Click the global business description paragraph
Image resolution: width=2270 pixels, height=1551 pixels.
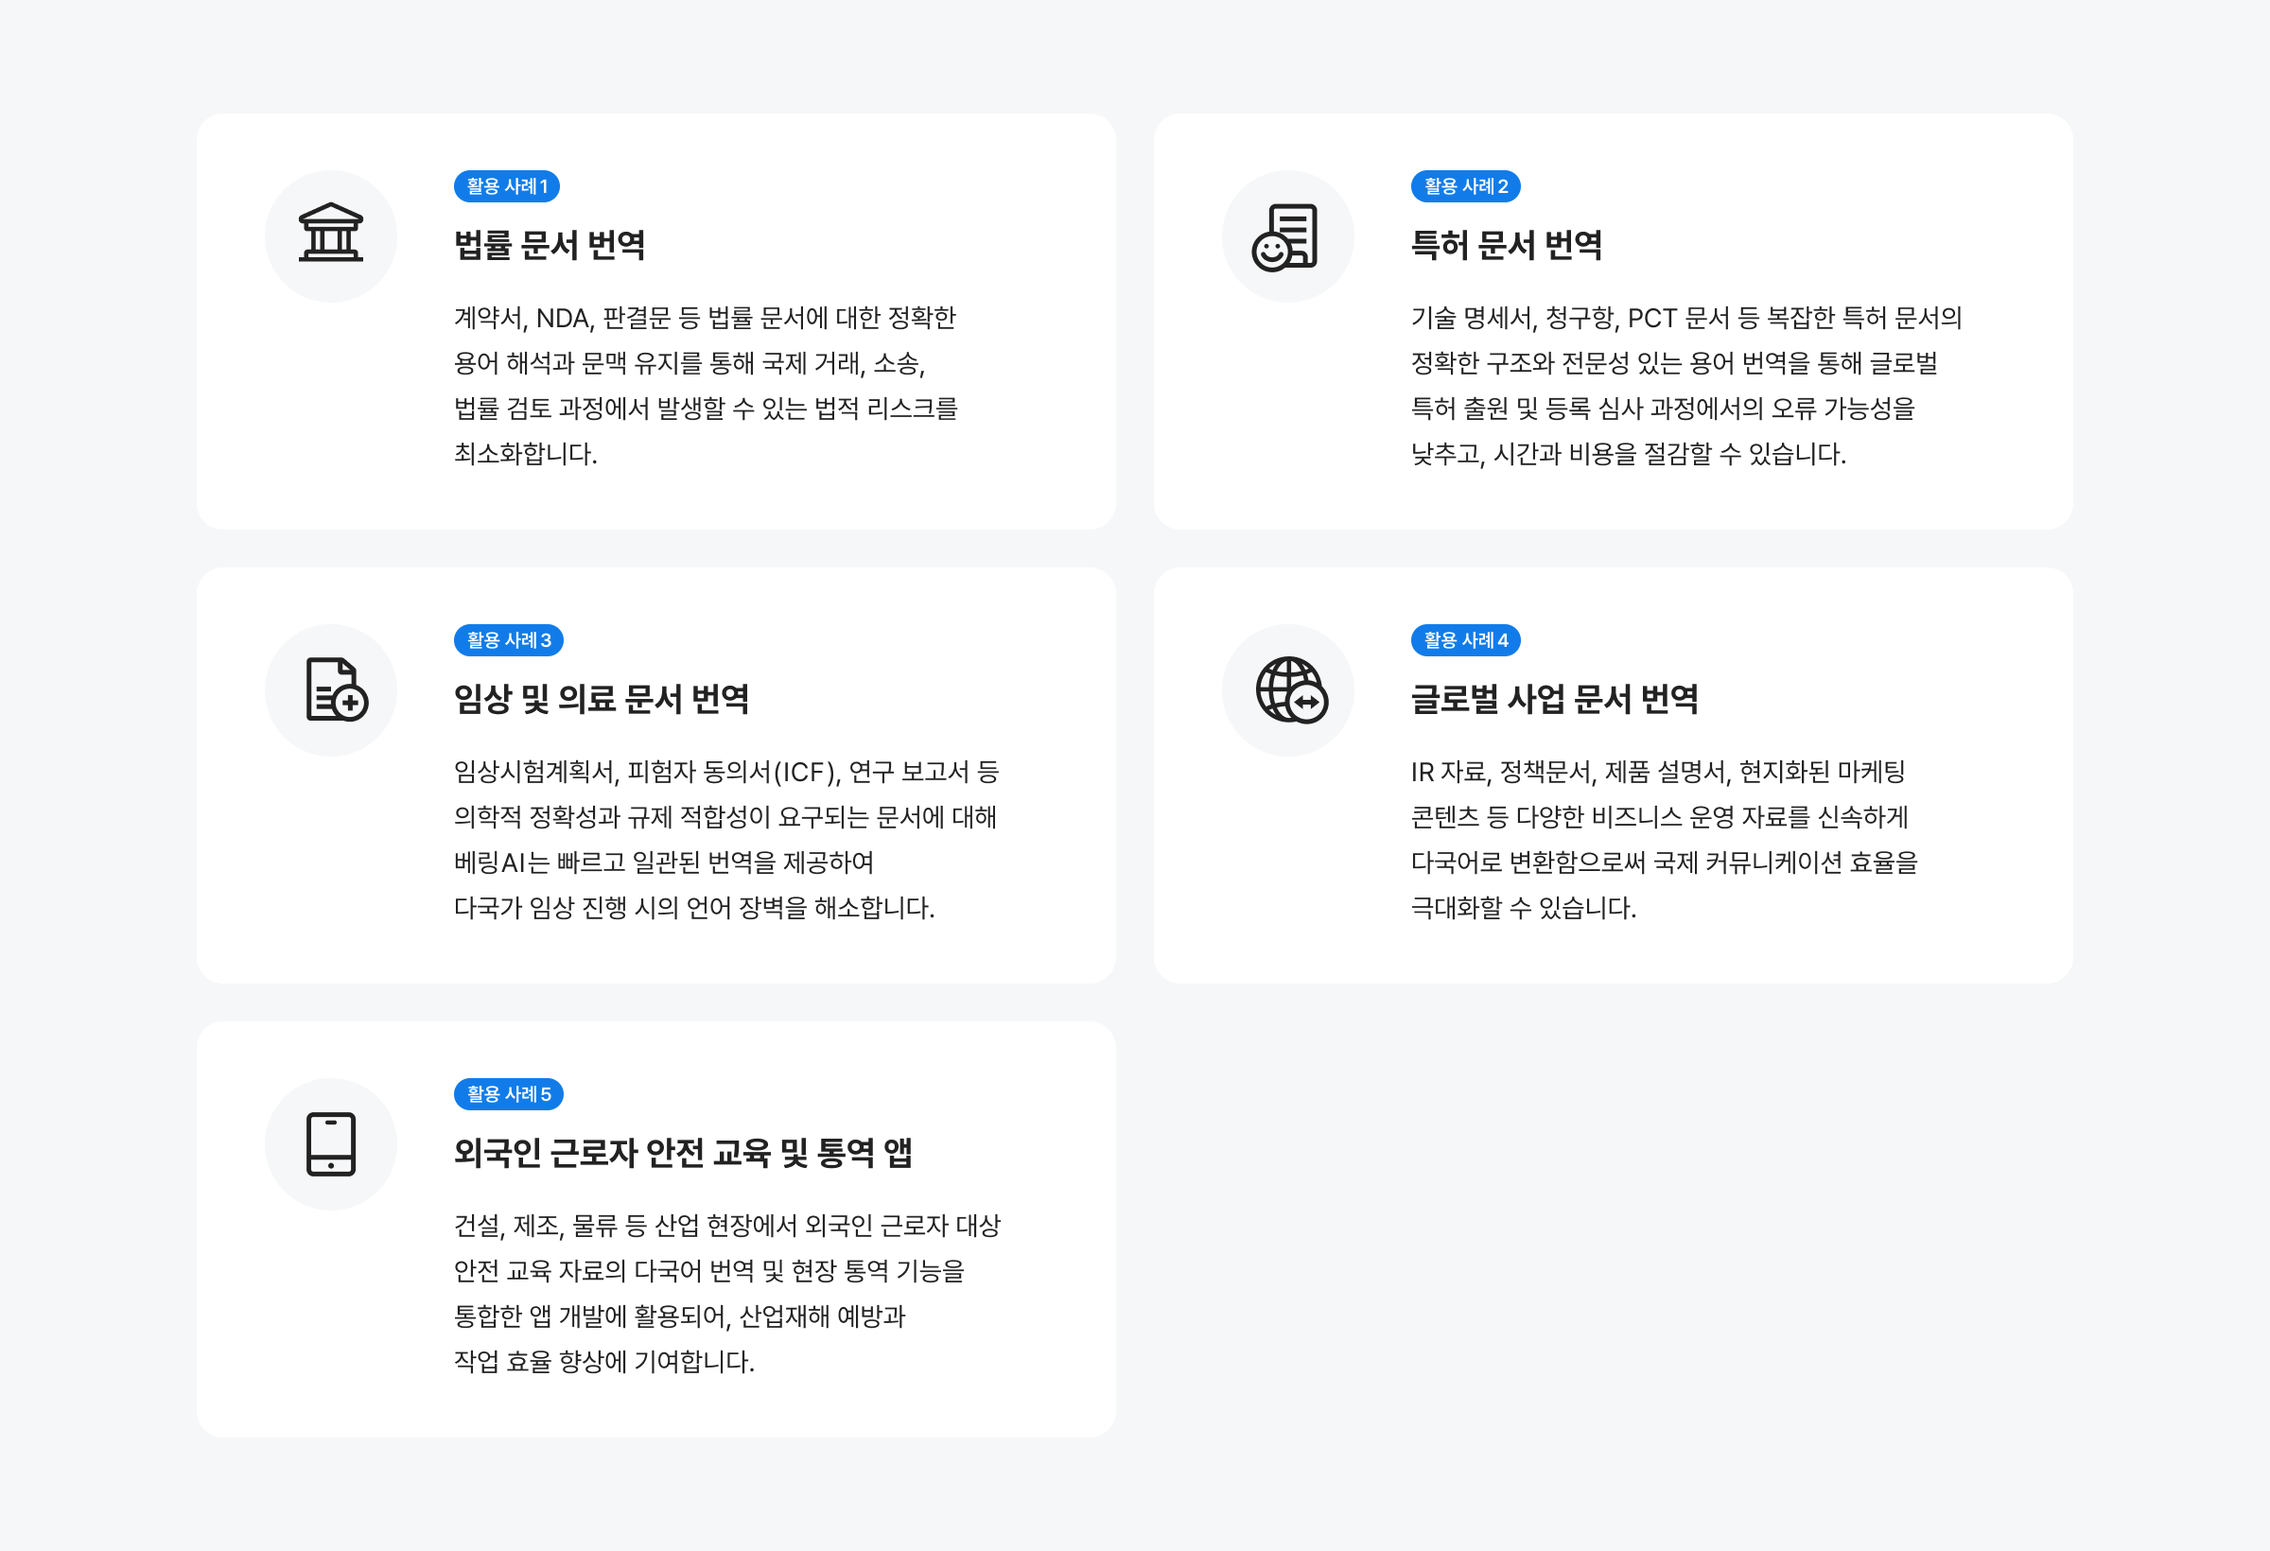pyautogui.click(x=1664, y=840)
